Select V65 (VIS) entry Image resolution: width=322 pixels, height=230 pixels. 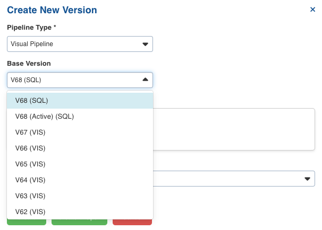pyautogui.click(x=80, y=164)
